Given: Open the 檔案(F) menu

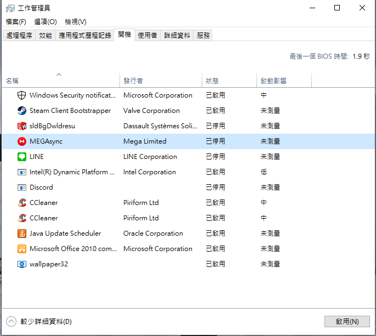Looking at the screenshot, I should 16,22.
